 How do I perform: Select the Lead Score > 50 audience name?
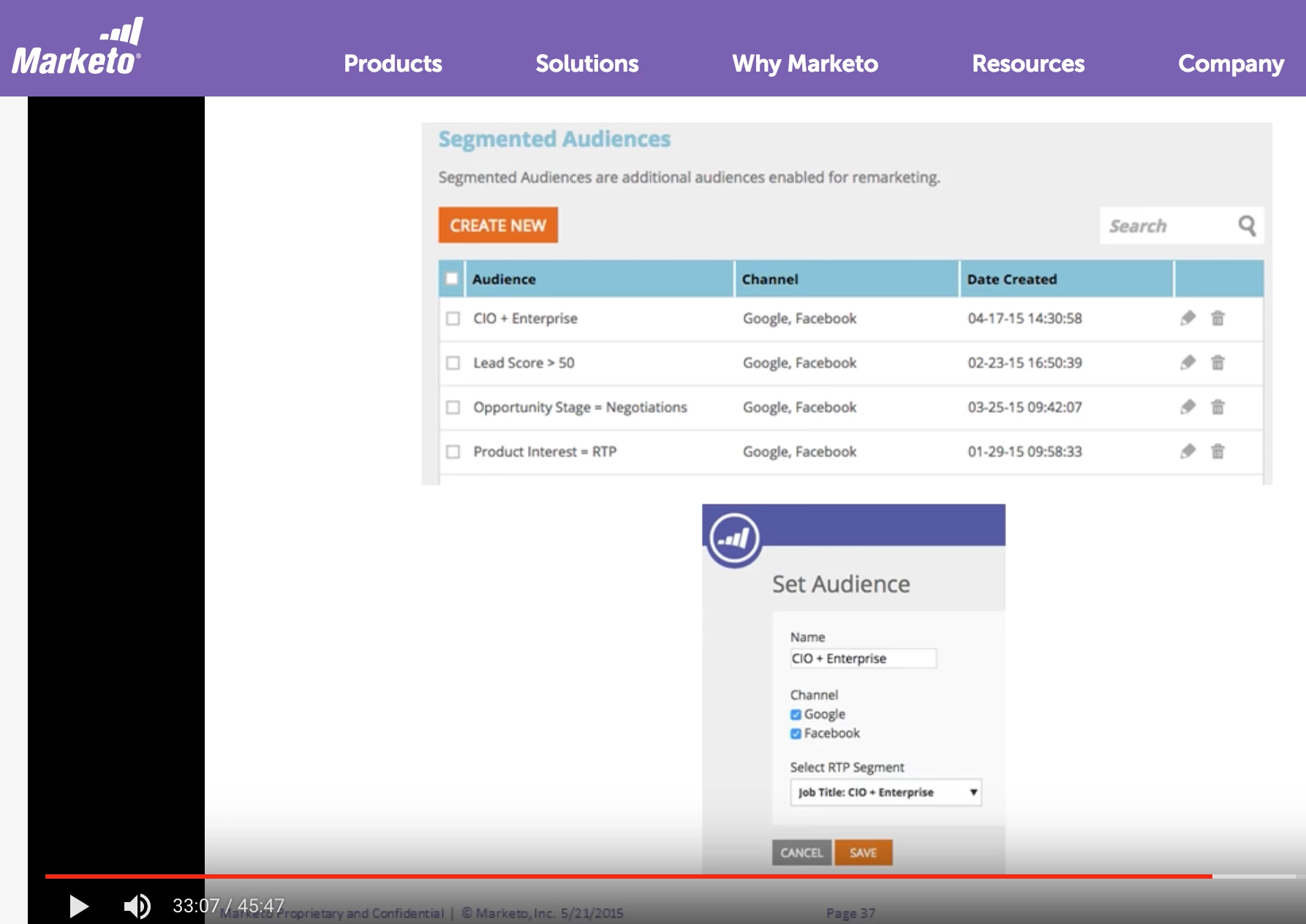[524, 363]
